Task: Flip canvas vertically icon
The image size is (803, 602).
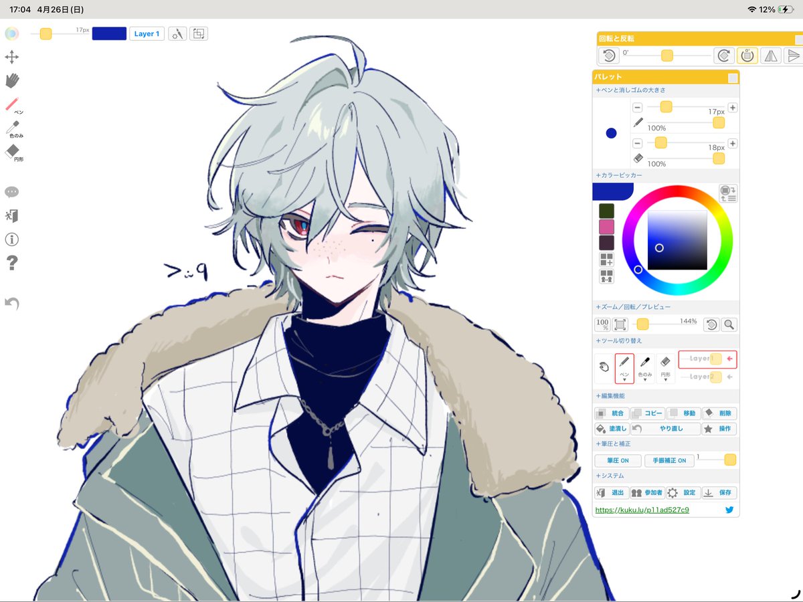Action: pos(793,56)
